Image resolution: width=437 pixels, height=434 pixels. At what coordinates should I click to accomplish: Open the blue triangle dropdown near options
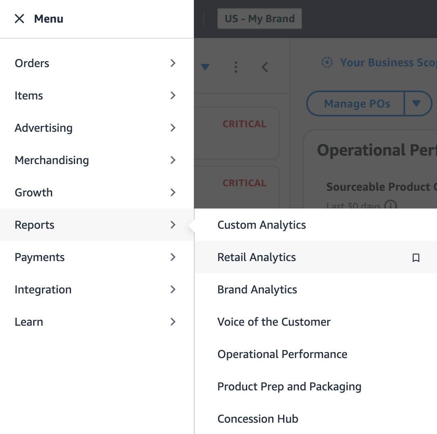coord(205,67)
